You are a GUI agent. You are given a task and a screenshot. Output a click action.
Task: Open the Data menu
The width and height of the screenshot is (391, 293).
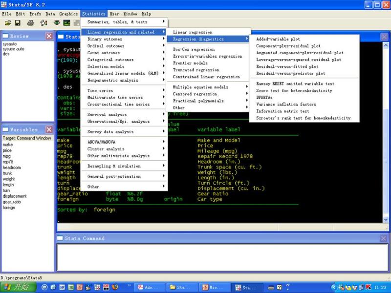pos(50,14)
